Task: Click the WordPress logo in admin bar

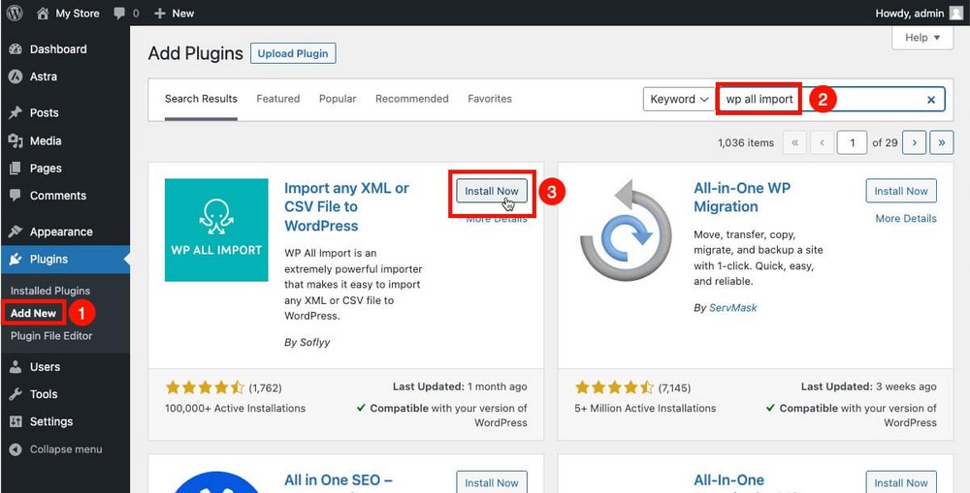Action: (x=15, y=14)
